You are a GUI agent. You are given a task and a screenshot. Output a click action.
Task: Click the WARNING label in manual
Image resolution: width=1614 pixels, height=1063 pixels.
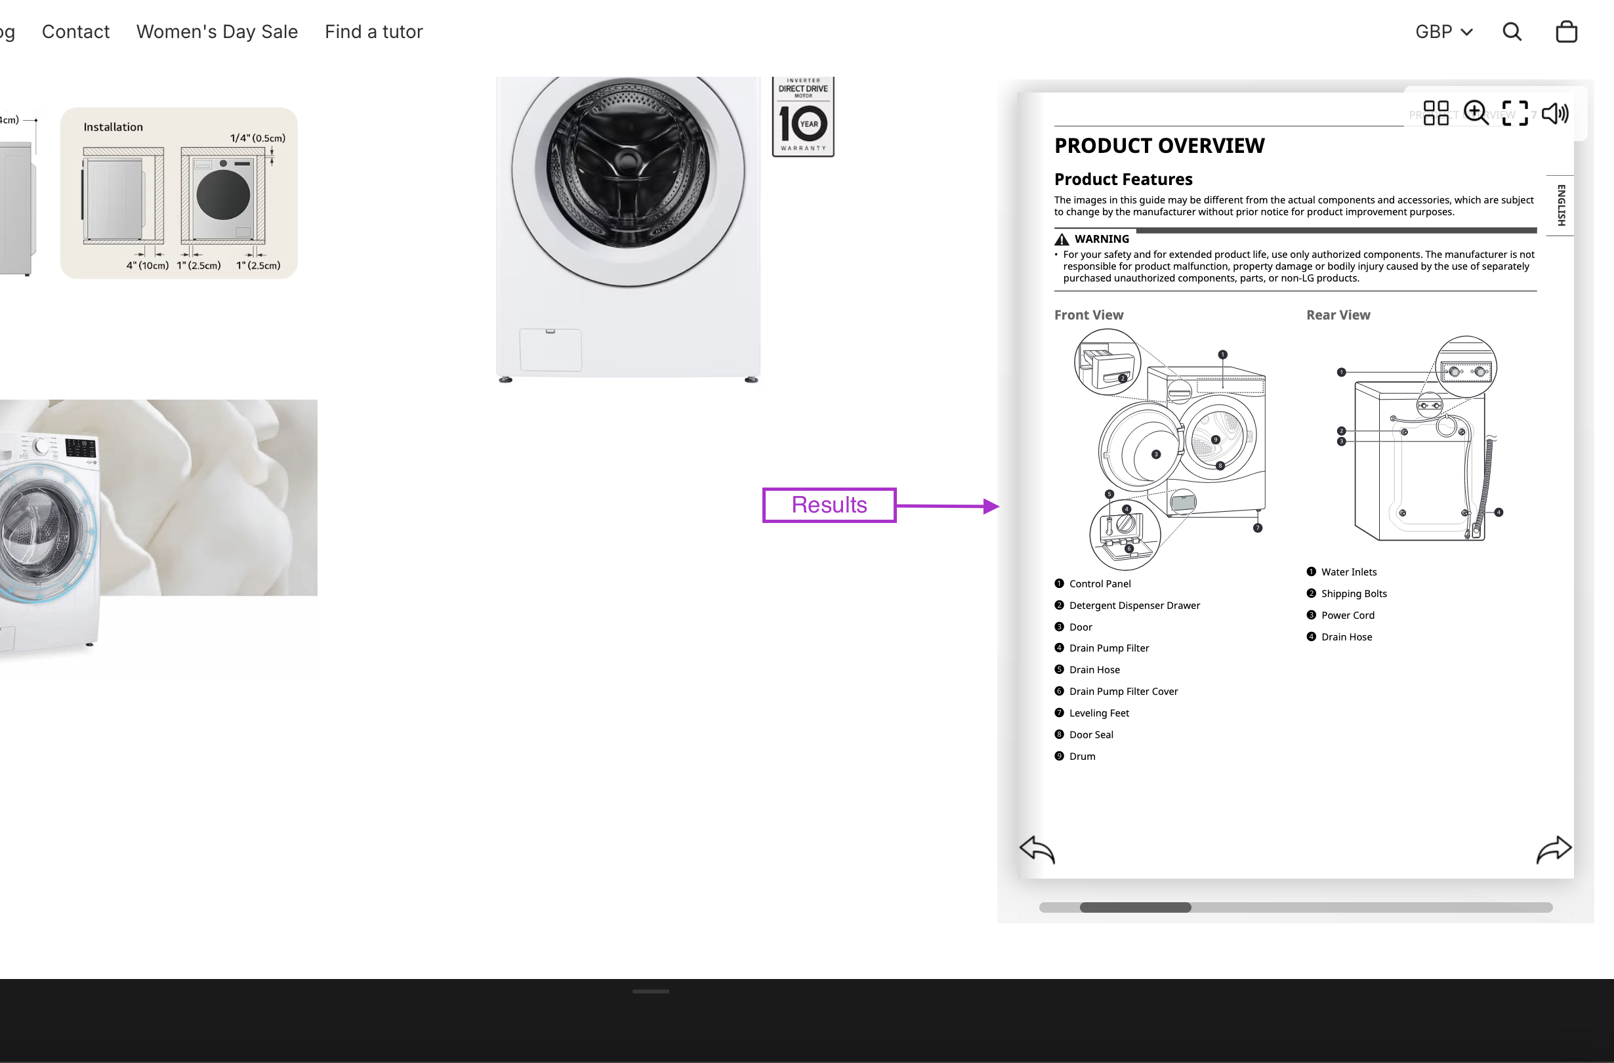[x=1102, y=239]
